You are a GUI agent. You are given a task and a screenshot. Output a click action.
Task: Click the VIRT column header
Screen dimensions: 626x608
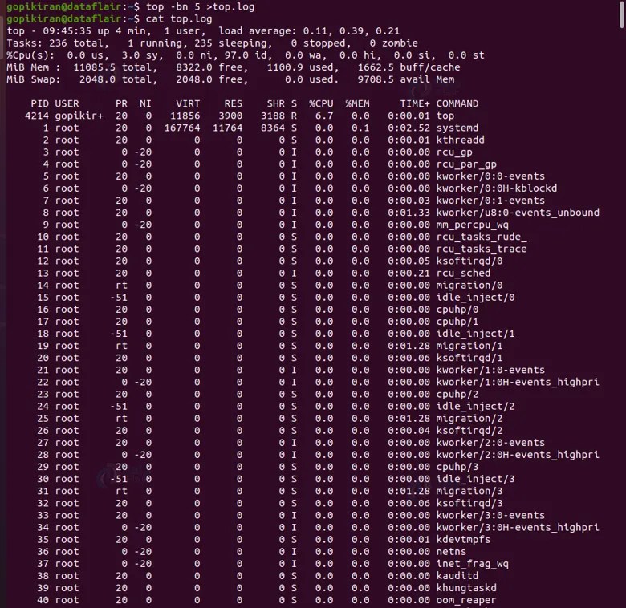(188, 103)
